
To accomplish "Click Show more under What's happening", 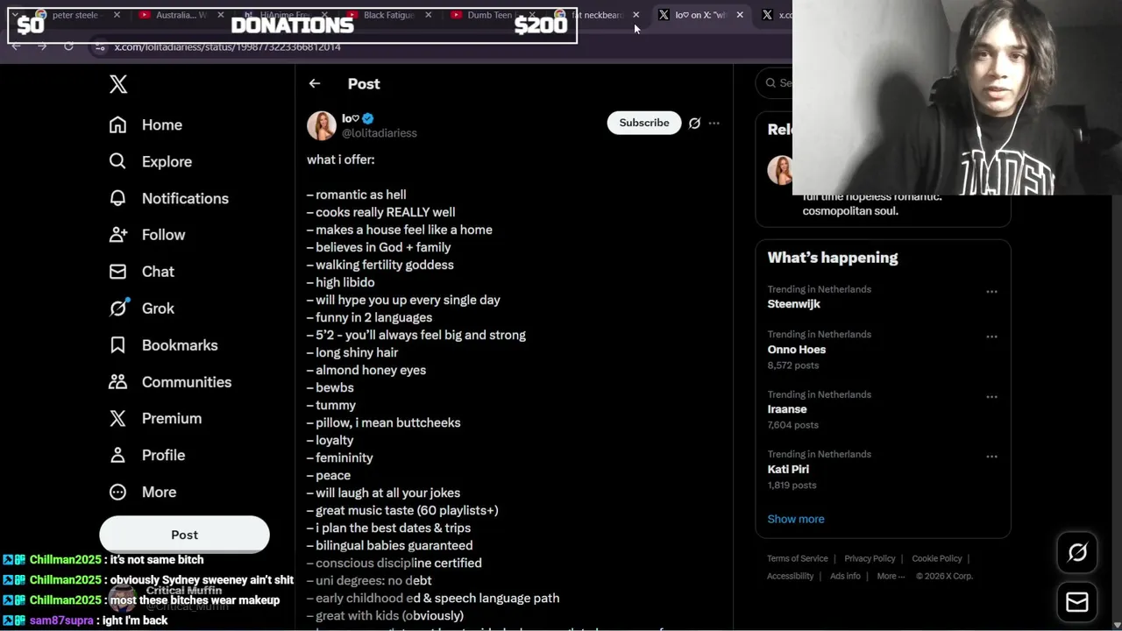I will point(796,519).
